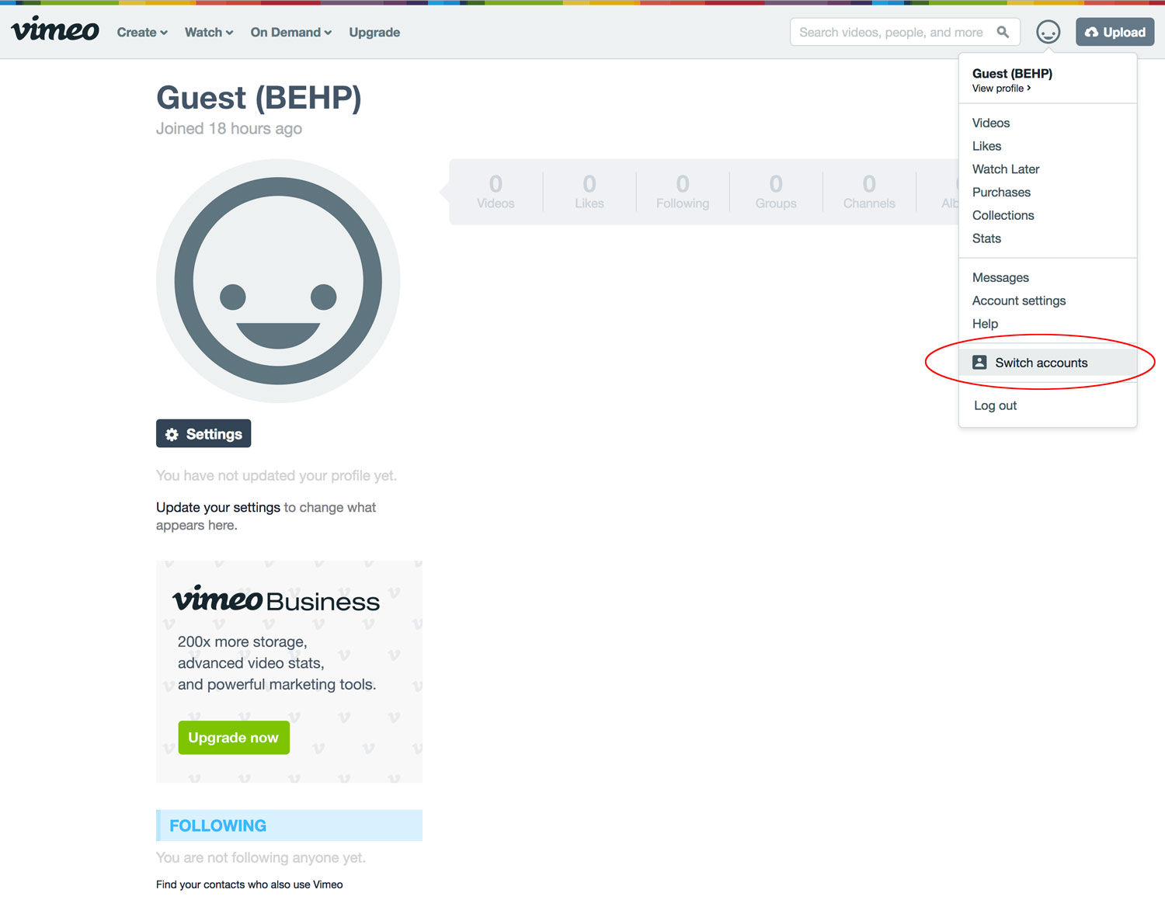The image size is (1165, 900).
Task: Open Switch accounts from the user menu
Action: tap(1041, 363)
